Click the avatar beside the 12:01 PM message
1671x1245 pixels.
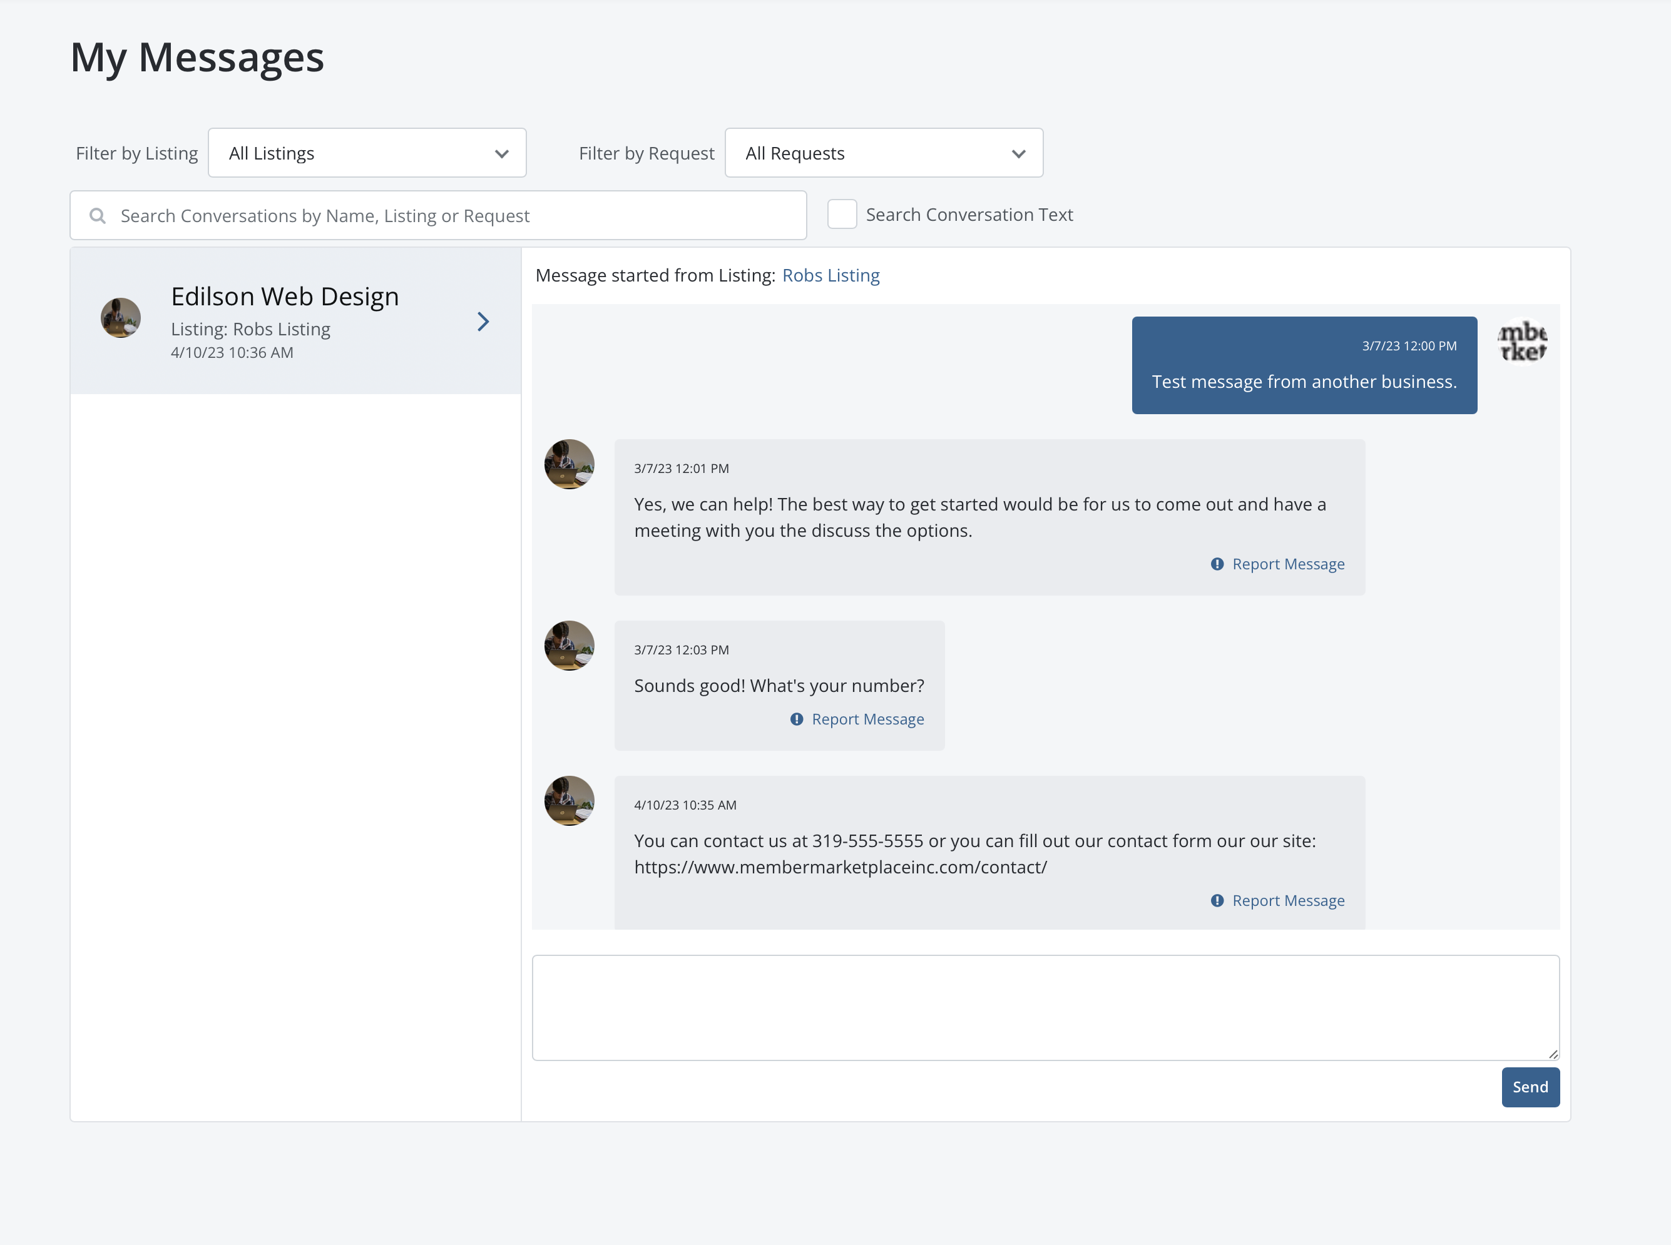coord(569,464)
